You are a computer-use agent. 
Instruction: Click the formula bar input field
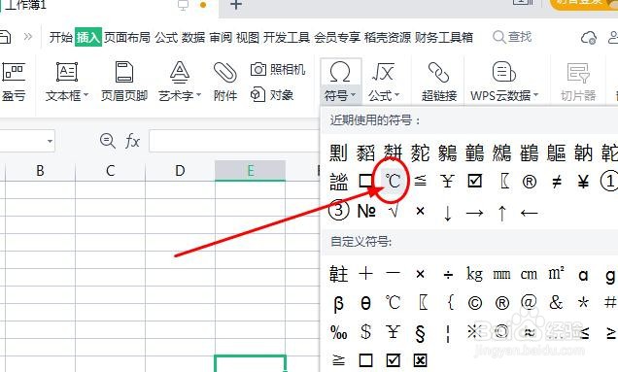pyautogui.click(x=234, y=141)
